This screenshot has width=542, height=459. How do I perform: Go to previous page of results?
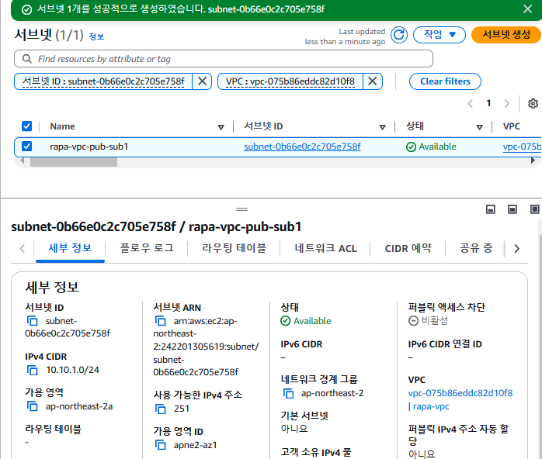click(470, 104)
